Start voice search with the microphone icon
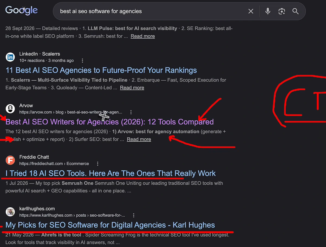This screenshot has width=326, height=247. [x=268, y=11]
